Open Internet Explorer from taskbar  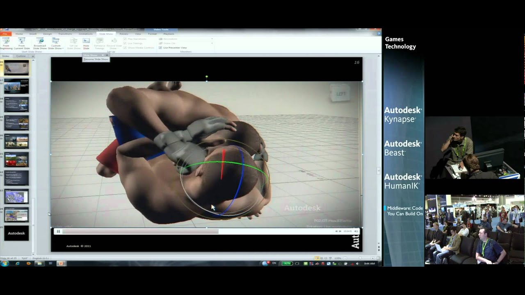click(17, 263)
